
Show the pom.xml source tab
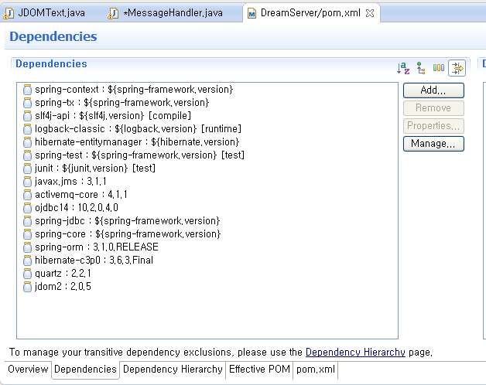click(315, 370)
